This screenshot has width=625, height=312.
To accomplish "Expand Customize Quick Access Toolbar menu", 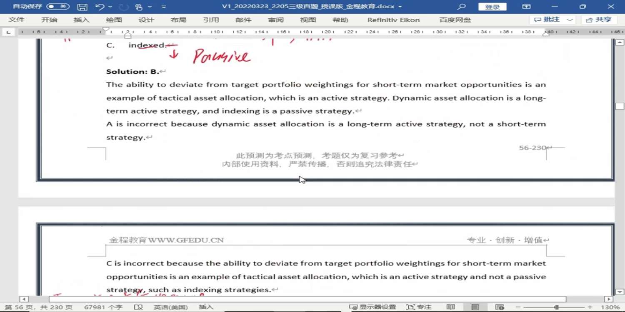I will pyautogui.click(x=164, y=7).
